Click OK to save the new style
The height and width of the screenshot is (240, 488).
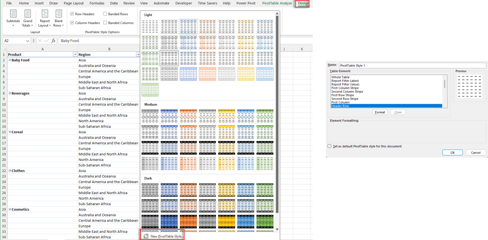click(x=452, y=152)
